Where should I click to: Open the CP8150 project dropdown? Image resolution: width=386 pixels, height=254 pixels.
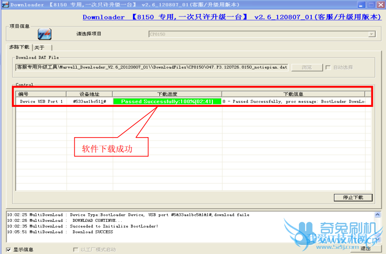pos(372,34)
